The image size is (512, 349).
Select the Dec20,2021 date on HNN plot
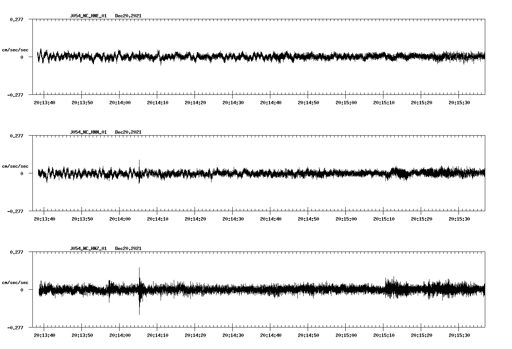[x=128, y=132]
